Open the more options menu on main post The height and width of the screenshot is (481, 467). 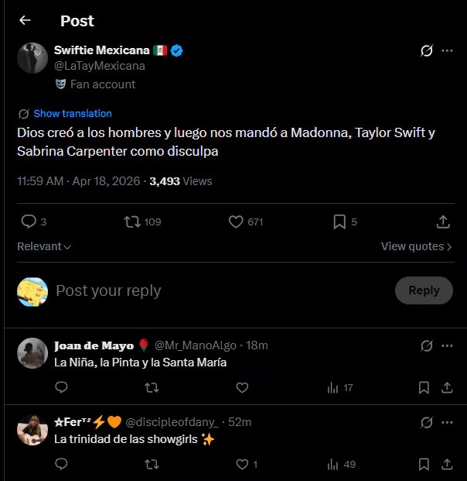tap(447, 51)
